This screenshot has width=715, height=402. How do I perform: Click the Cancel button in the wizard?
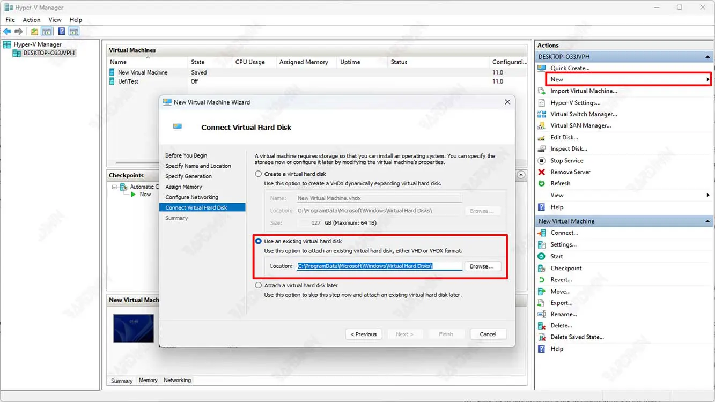[488, 334]
